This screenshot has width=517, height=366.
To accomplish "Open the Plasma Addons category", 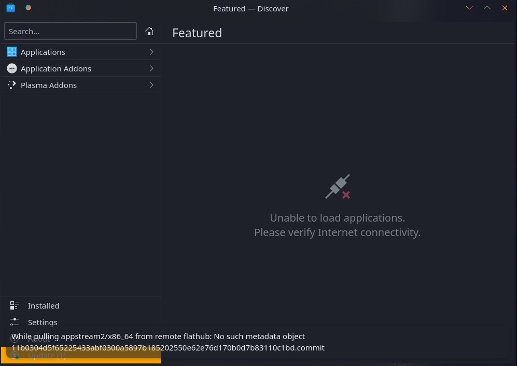I will (81, 85).
